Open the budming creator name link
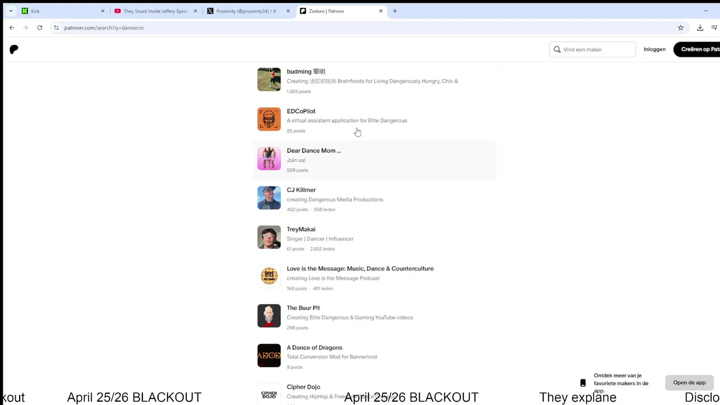720x405 pixels. [x=306, y=71]
